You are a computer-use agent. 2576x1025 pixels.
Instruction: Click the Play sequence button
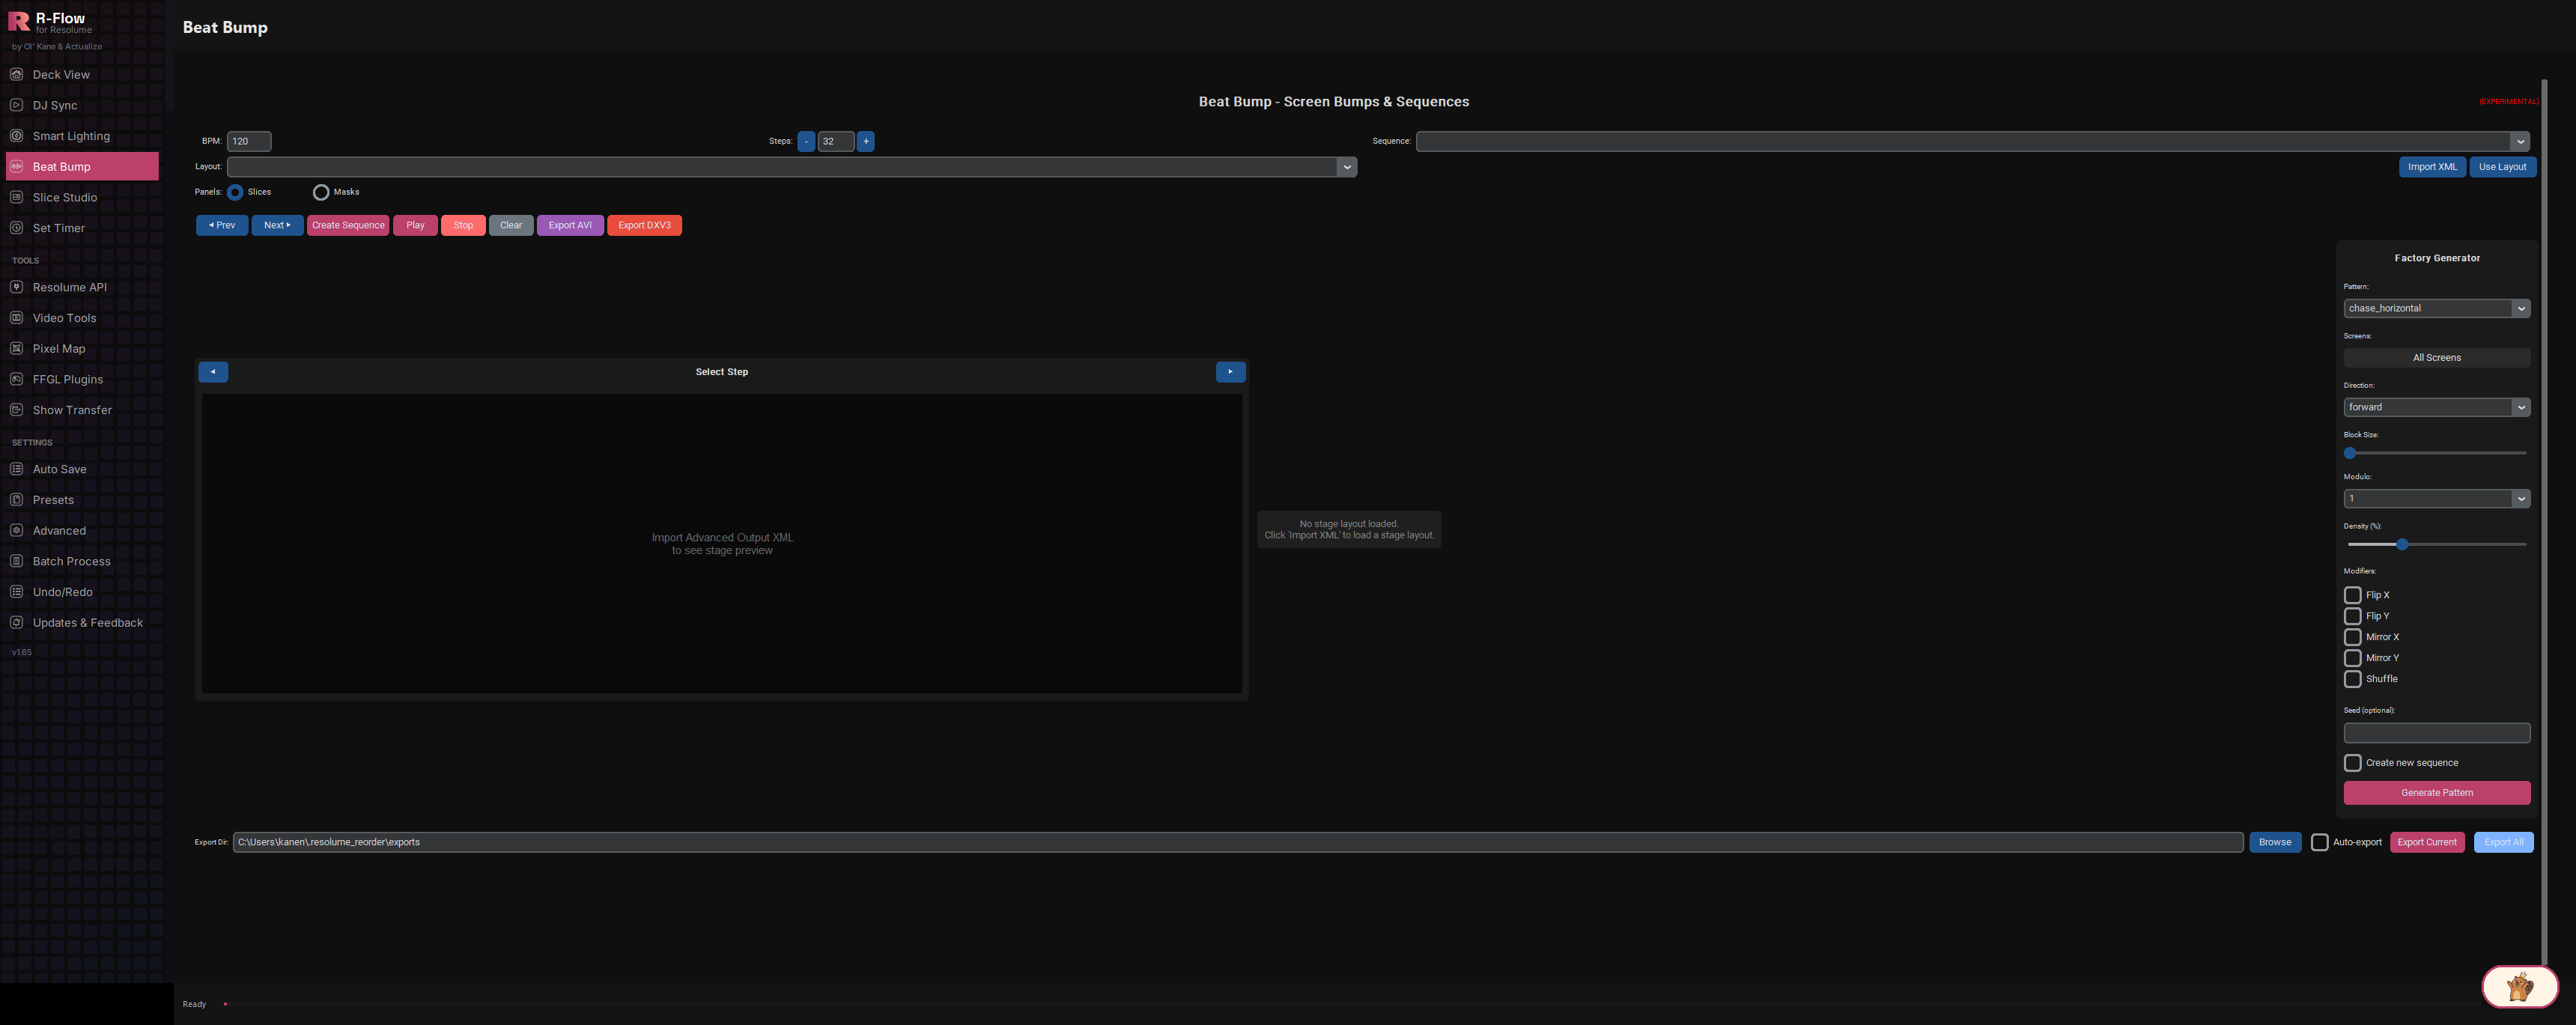[x=415, y=225]
